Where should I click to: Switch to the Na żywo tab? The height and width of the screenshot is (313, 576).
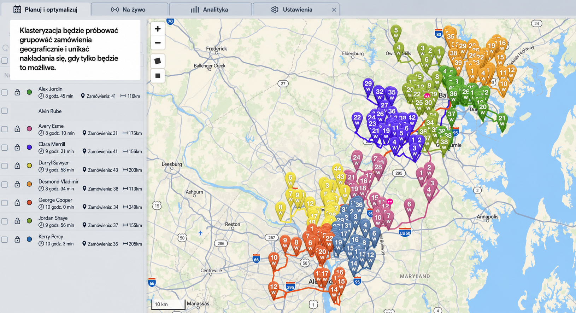(129, 10)
